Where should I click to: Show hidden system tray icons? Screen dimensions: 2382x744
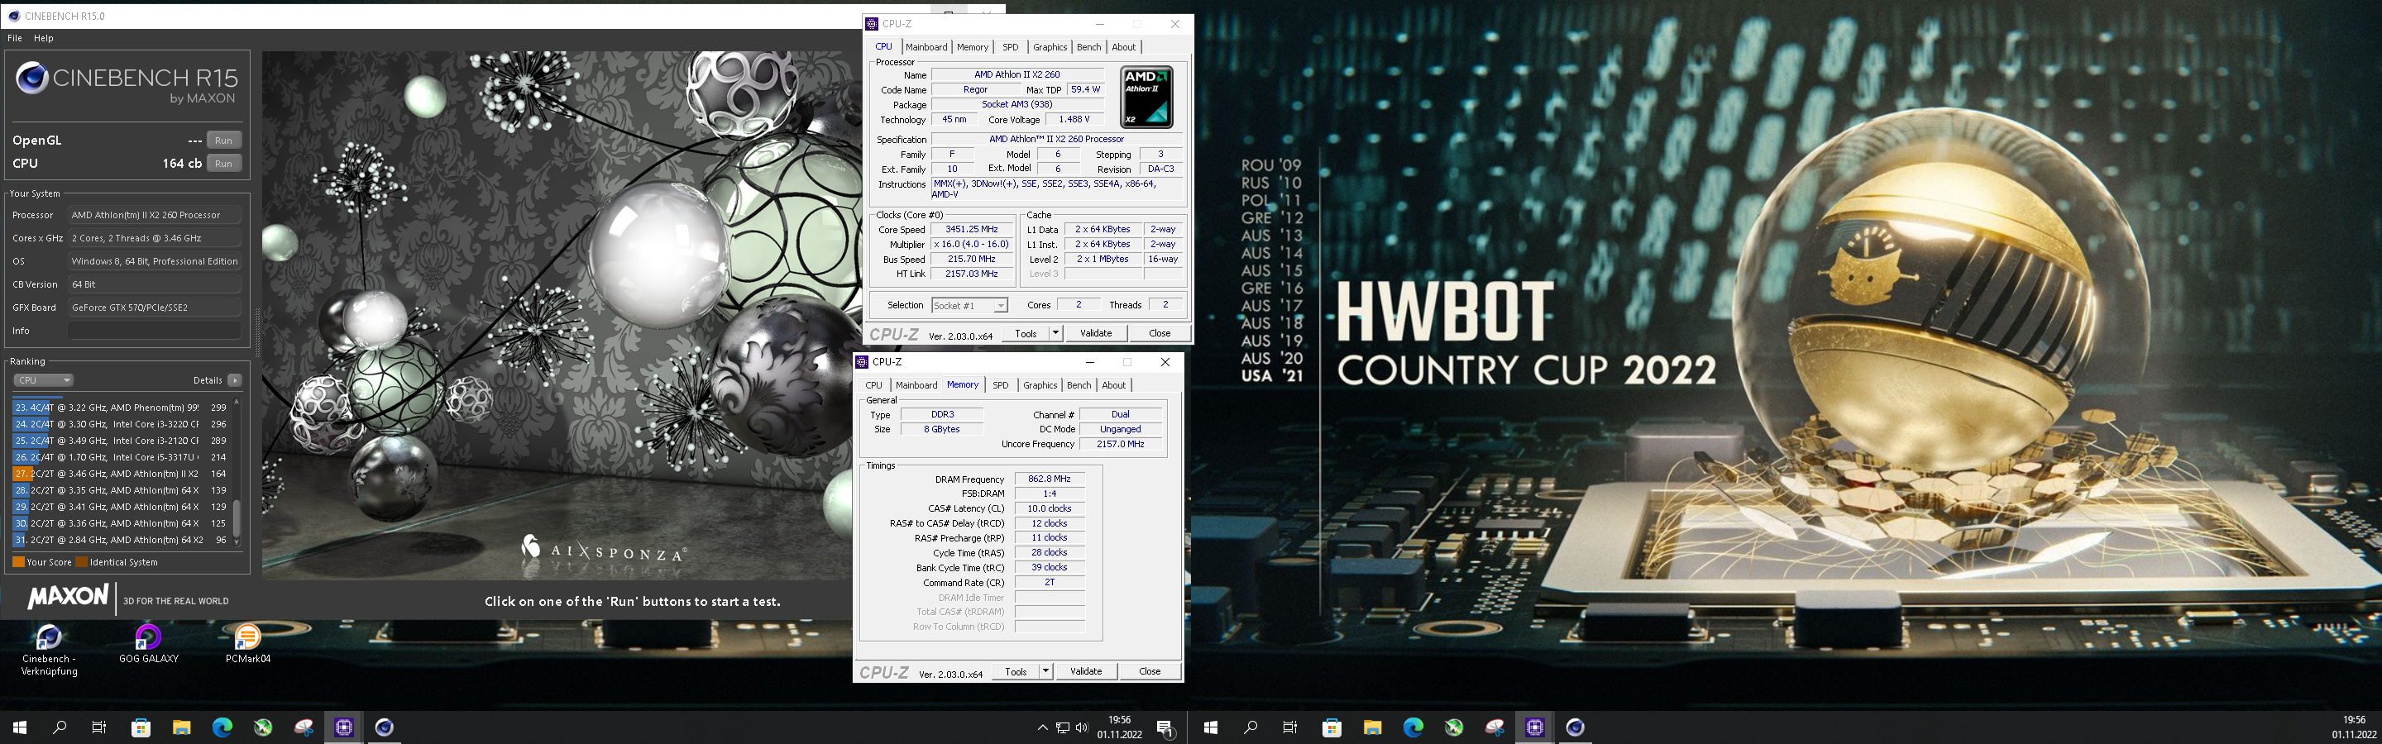point(1042,728)
